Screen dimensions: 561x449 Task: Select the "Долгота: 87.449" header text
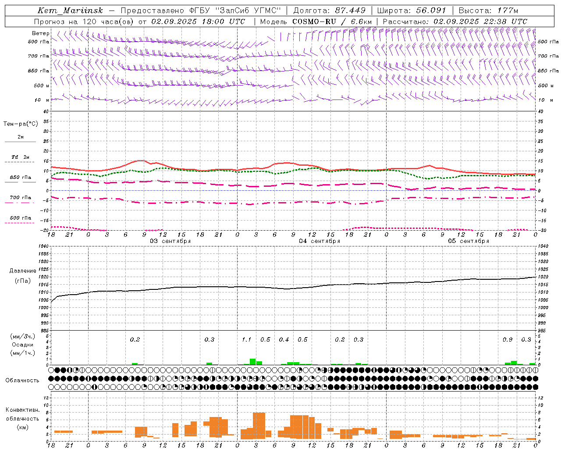click(329, 11)
